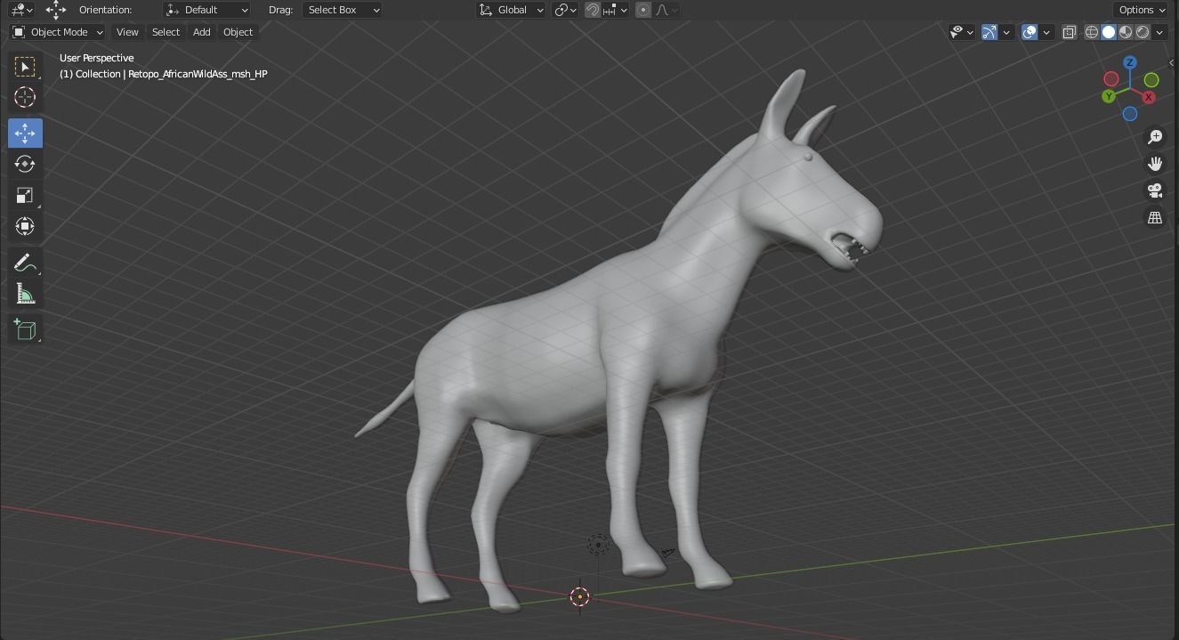Toggle the camera view icon
The image size is (1179, 640).
1155,190
